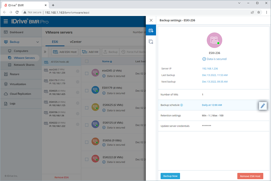Click the ESXI125 purple host icon
This screenshot has height=181, width=271.
click(x=95, y=124)
